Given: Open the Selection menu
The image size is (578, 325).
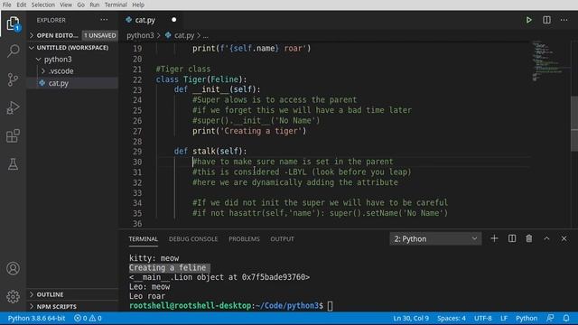Looking at the screenshot, I should (x=42, y=5).
